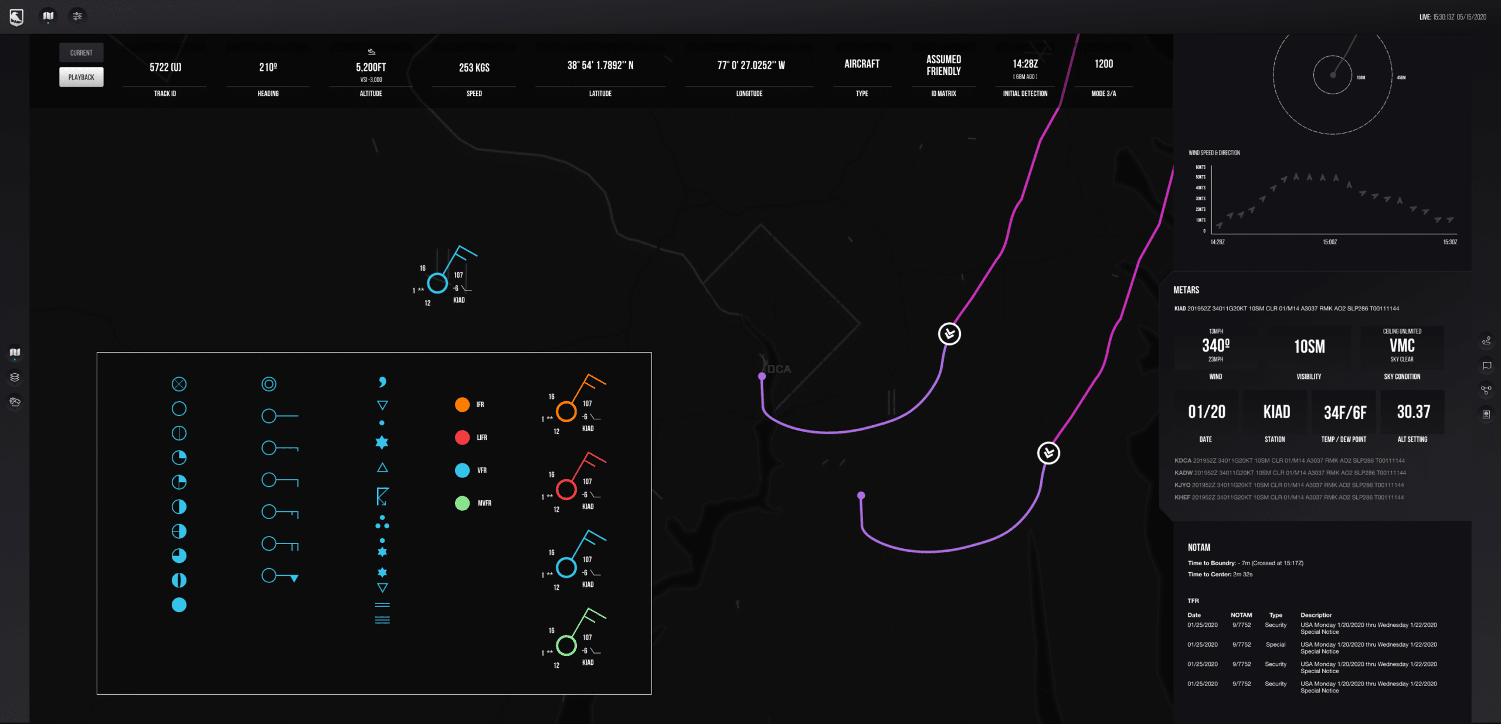Viewport: 1501px width, 724px height.
Task: Select the KJYO METAR line
Action: point(1289,485)
